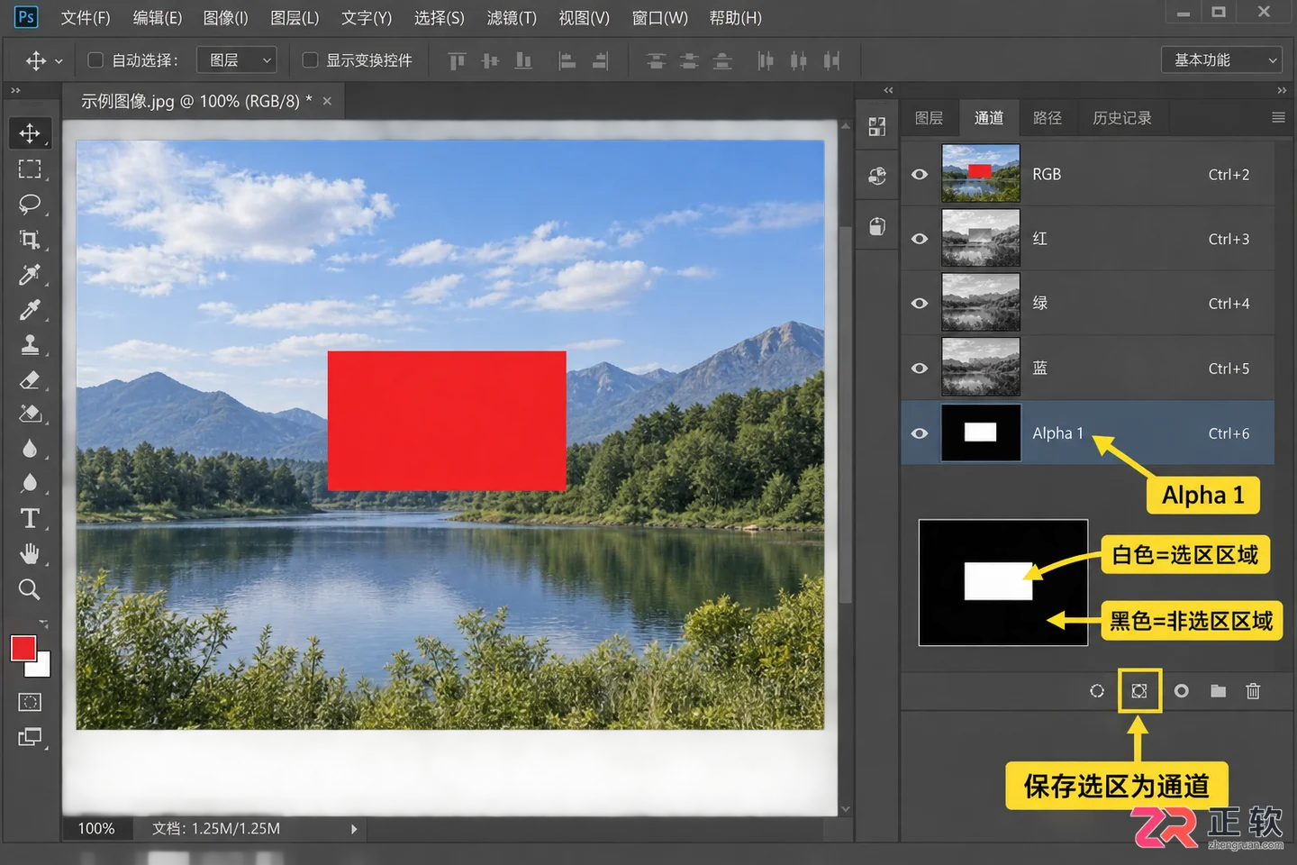The width and height of the screenshot is (1297, 865).
Task: Click the 100% zoom level field
Action: coord(96,829)
